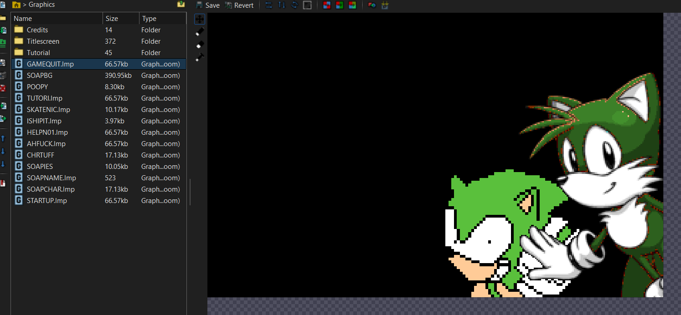Select the SOAPNAME.lmp entry
This screenshot has height=315, width=681.
coord(98,178)
